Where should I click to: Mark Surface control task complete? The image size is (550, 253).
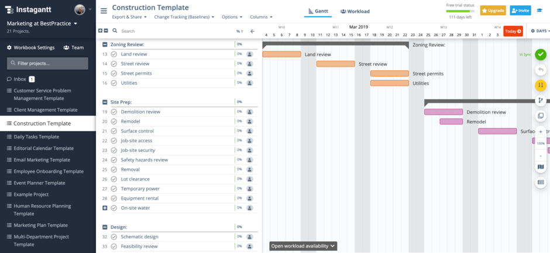114,131
